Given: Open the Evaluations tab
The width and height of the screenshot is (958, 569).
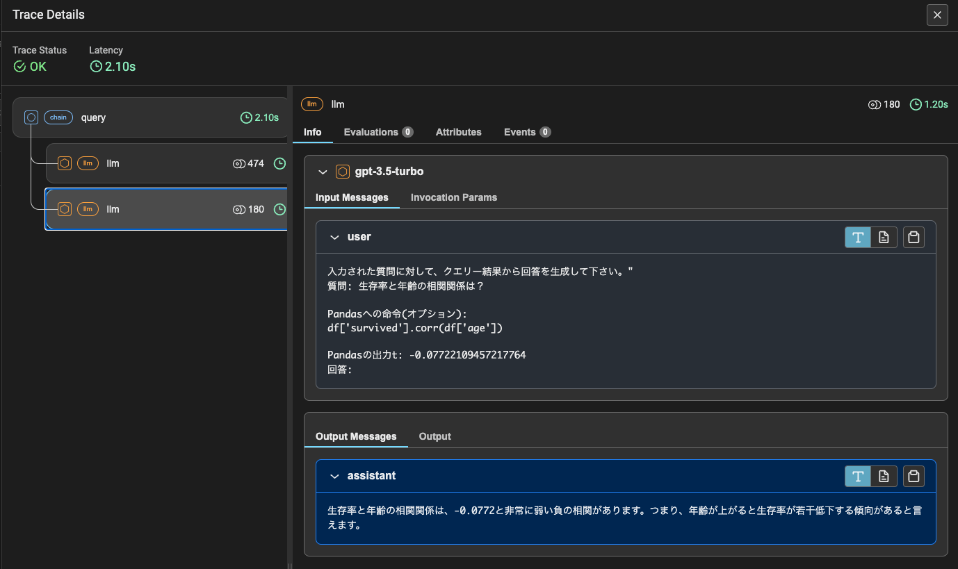Looking at the screenshot, I should pyautogui.click(x=378, y=132).
